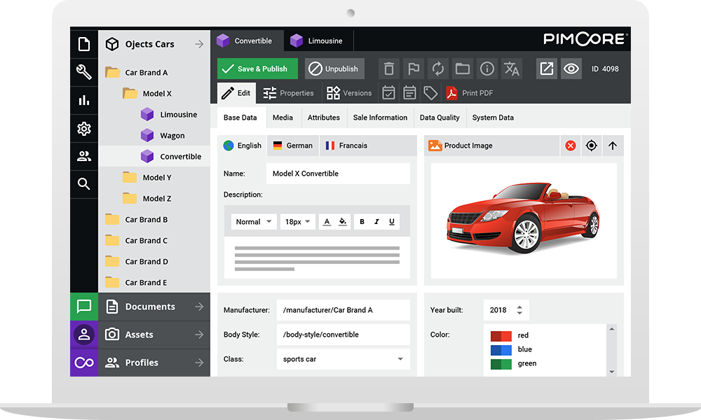This screenshot has height=420, width=701.
Task: Click the calendar notes icon
Action: (409, 93)
